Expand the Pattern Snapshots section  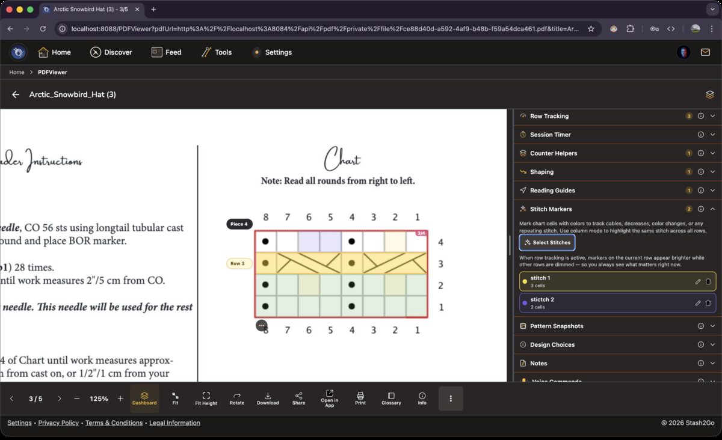[x=712, y=326]
